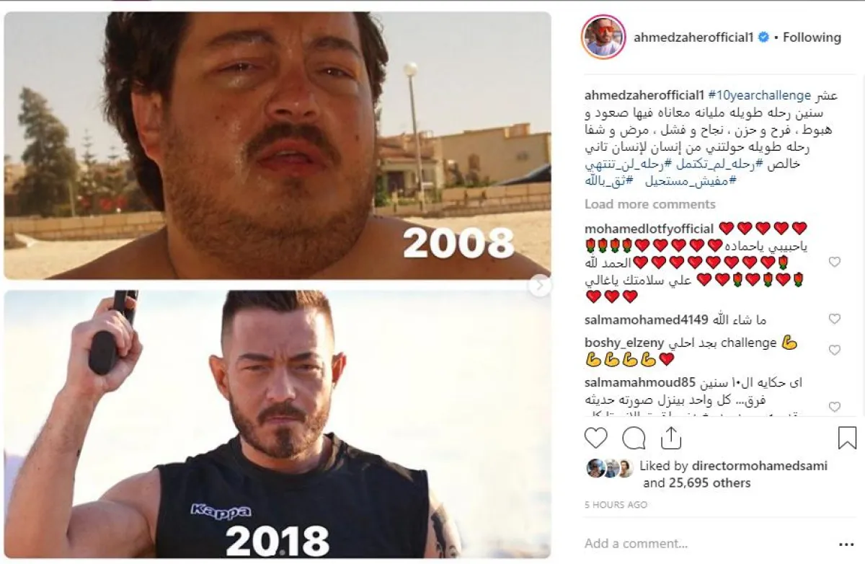The width and height of the screenshot is (865, 564).
Task: Share the post using share icon
Action: tap(670, 437)
